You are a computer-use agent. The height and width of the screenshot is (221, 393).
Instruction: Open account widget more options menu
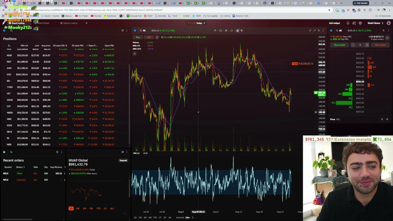127,152
